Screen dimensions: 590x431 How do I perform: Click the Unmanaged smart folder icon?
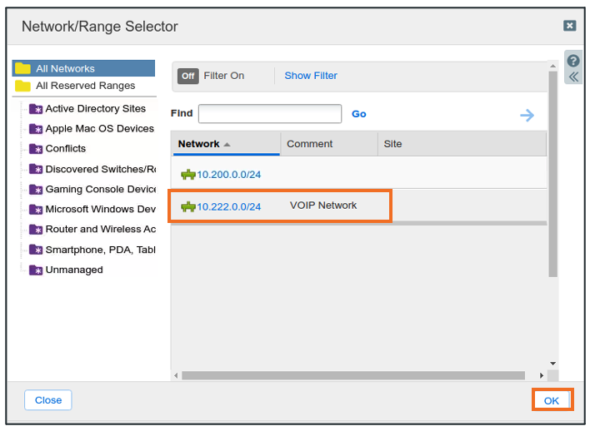[36, 270]
